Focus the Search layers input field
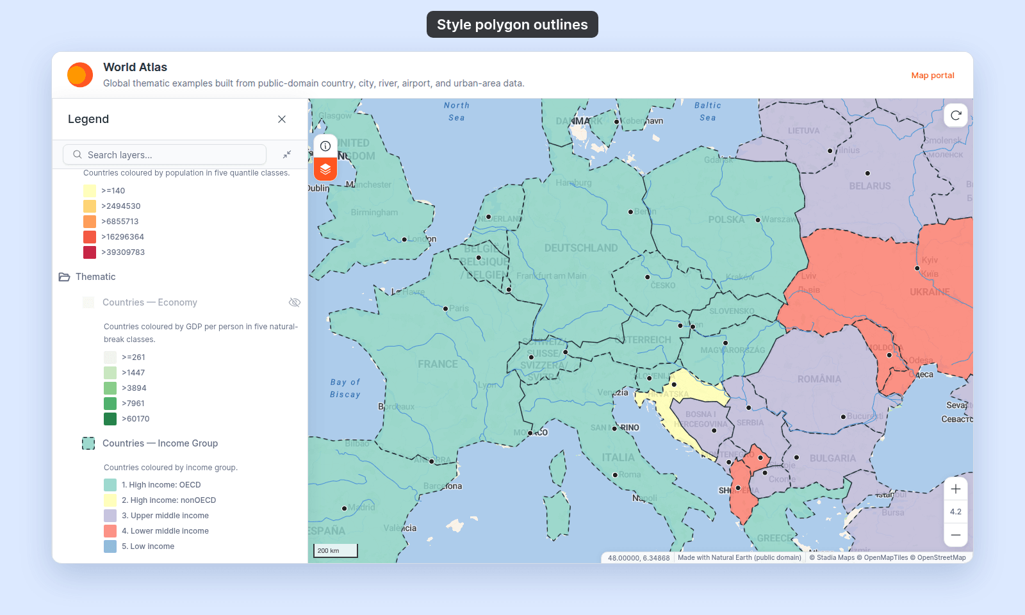The image size is (1025, 615). 165,154
